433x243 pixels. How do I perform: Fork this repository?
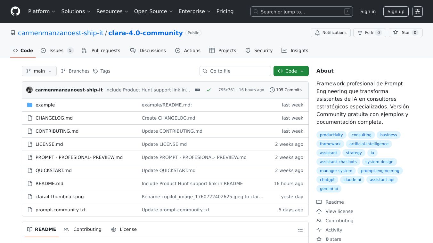coord(369,33)
